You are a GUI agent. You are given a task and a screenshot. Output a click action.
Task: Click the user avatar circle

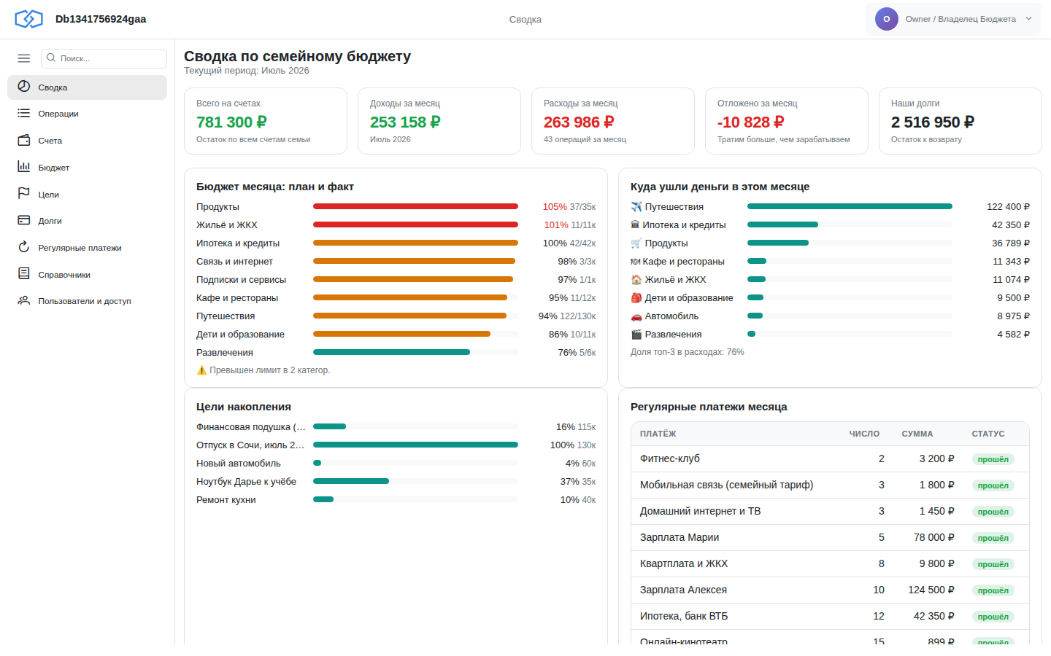click(887, 19)
